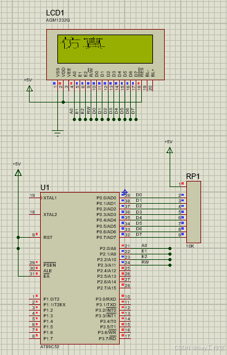Click the XTAL2 pin label

50,214
